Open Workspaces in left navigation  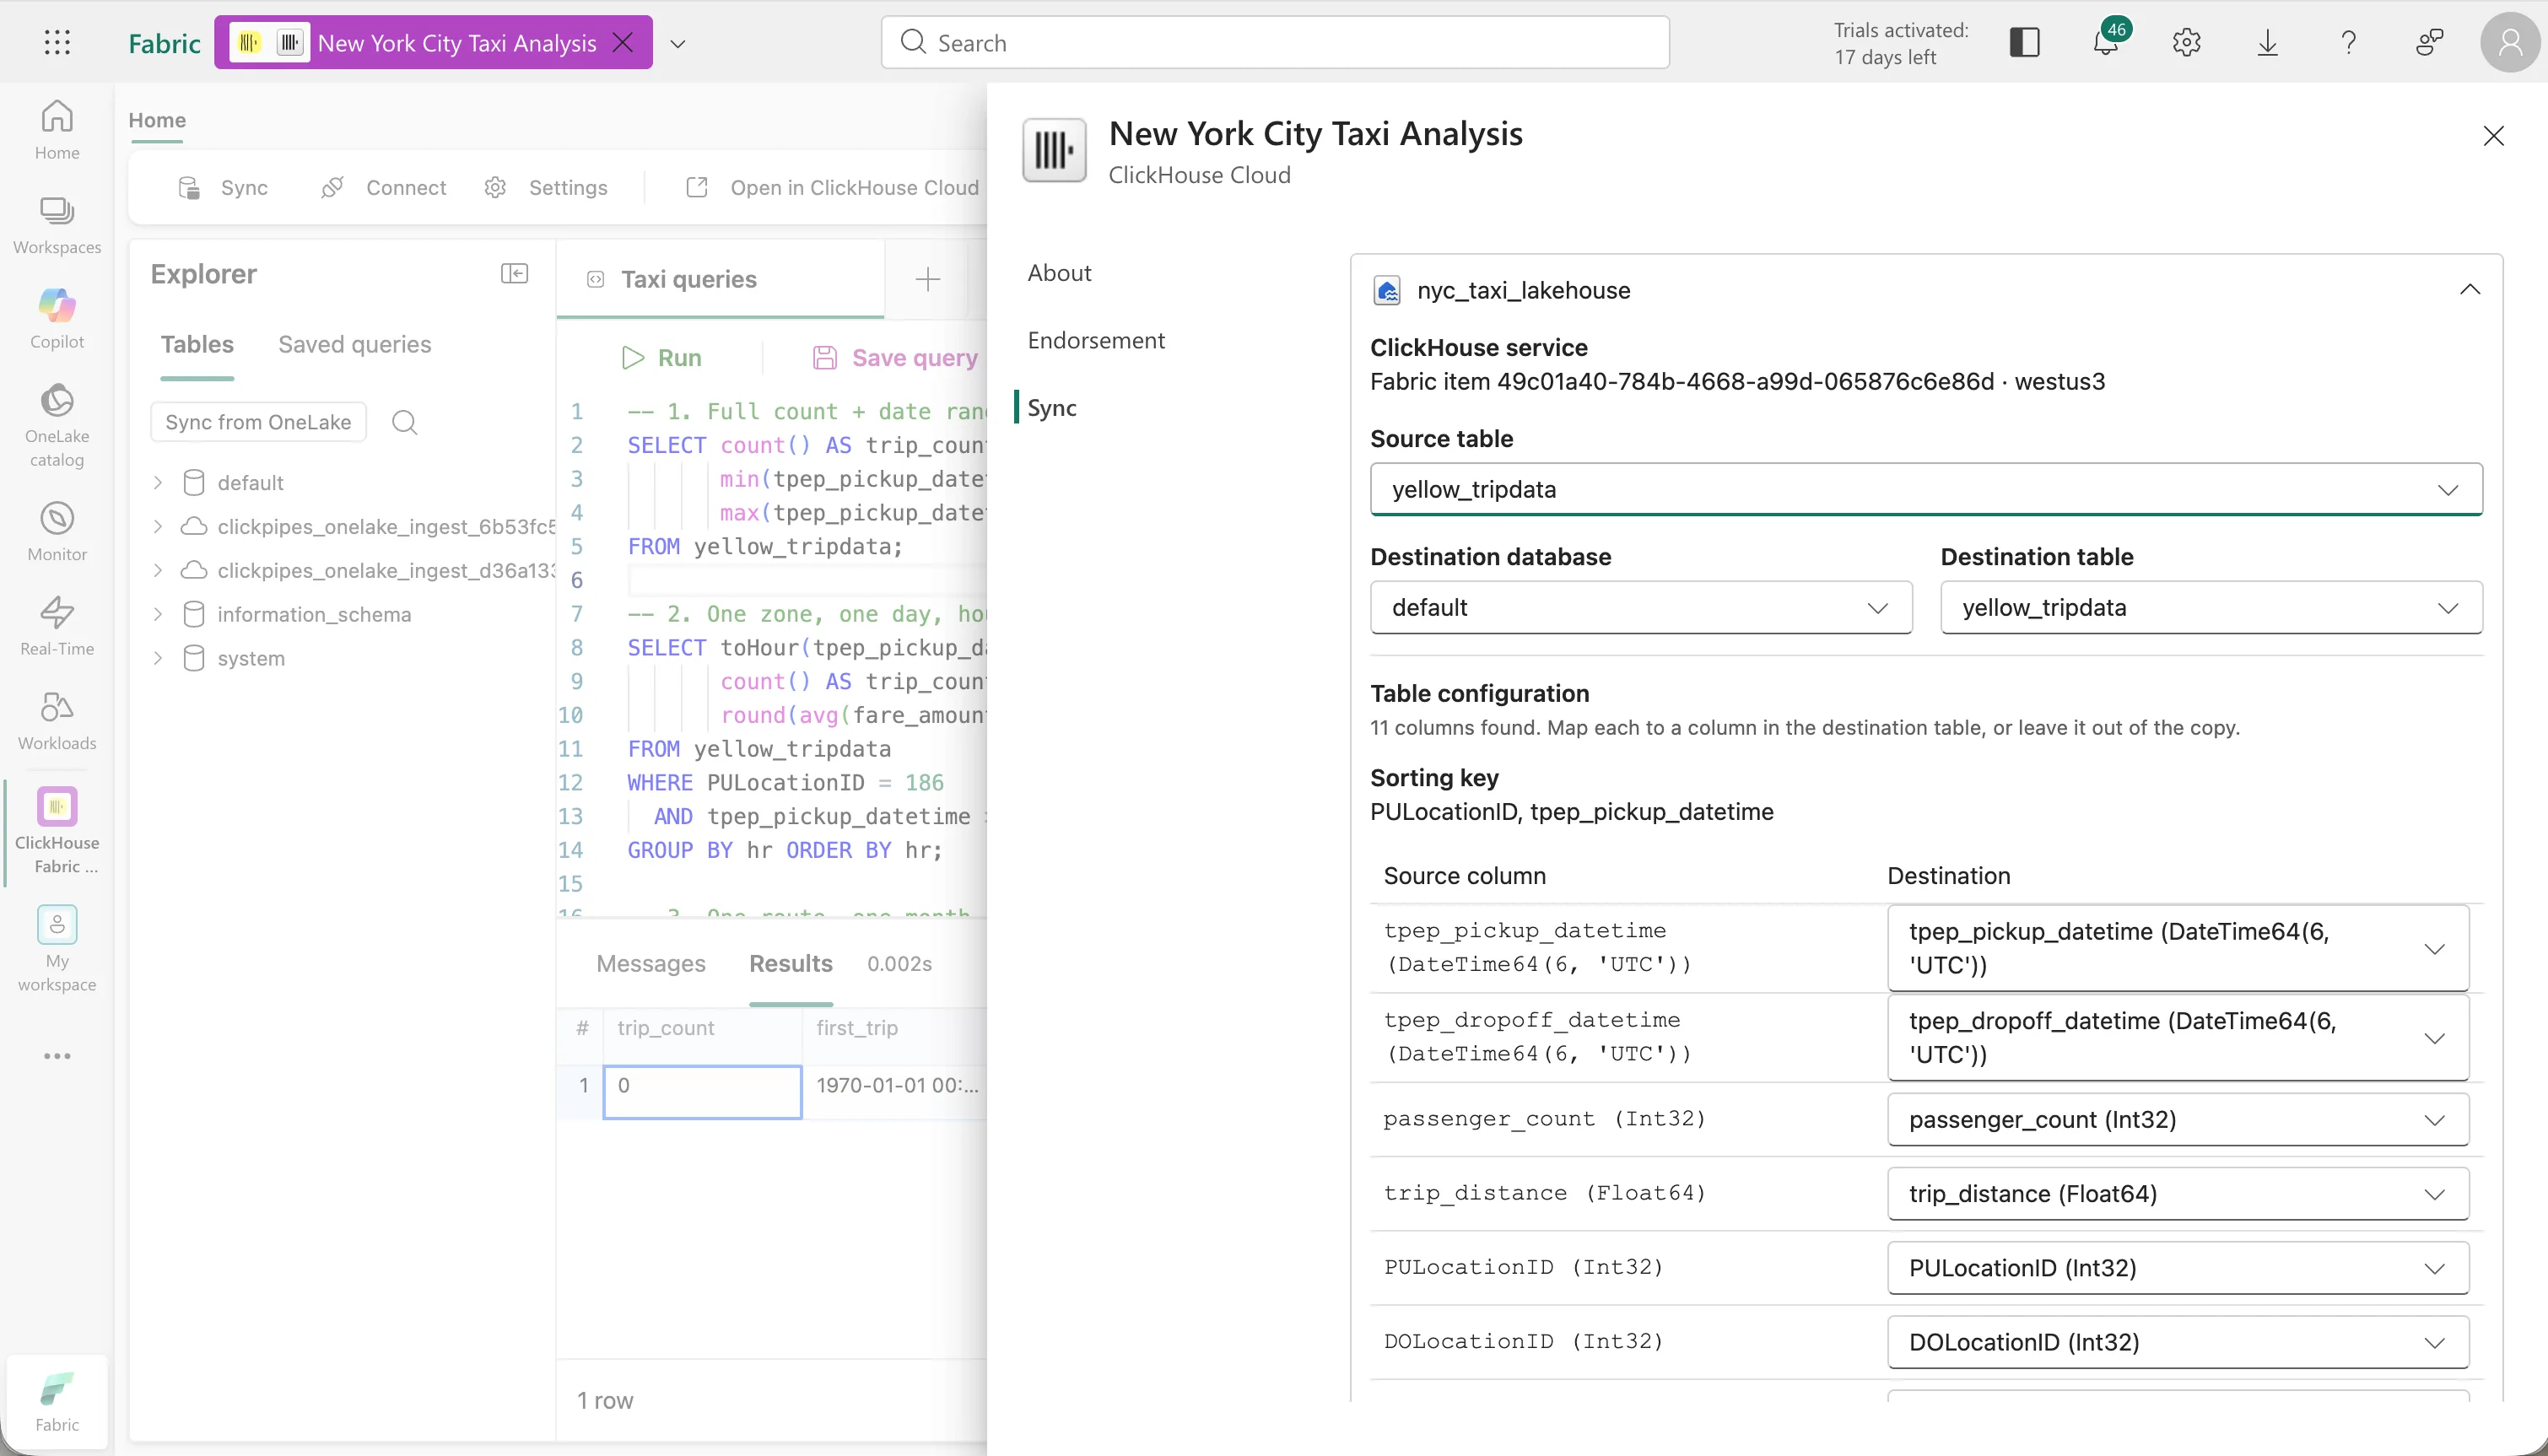[57, 225]
